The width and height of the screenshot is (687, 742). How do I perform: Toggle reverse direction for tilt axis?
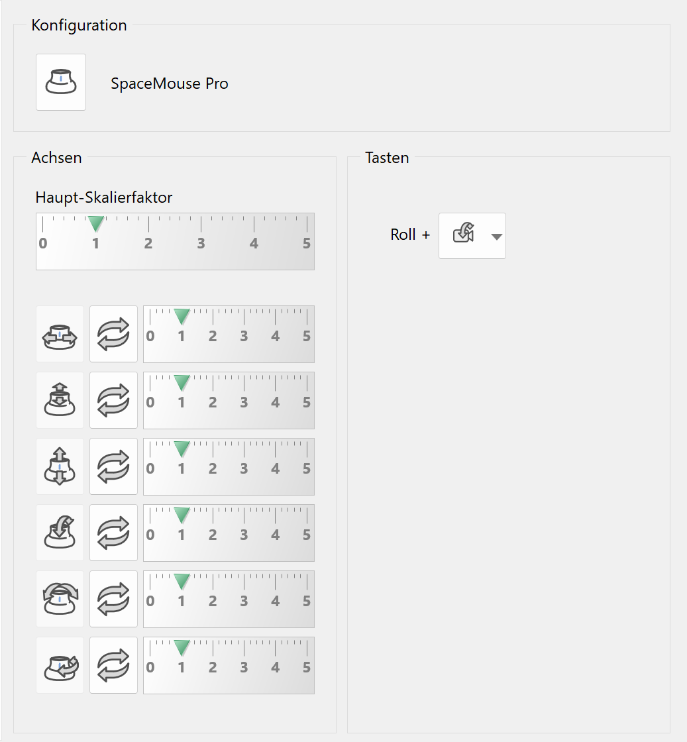(113, 599)
